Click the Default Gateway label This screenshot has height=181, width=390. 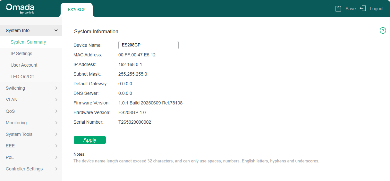point(91,84)
